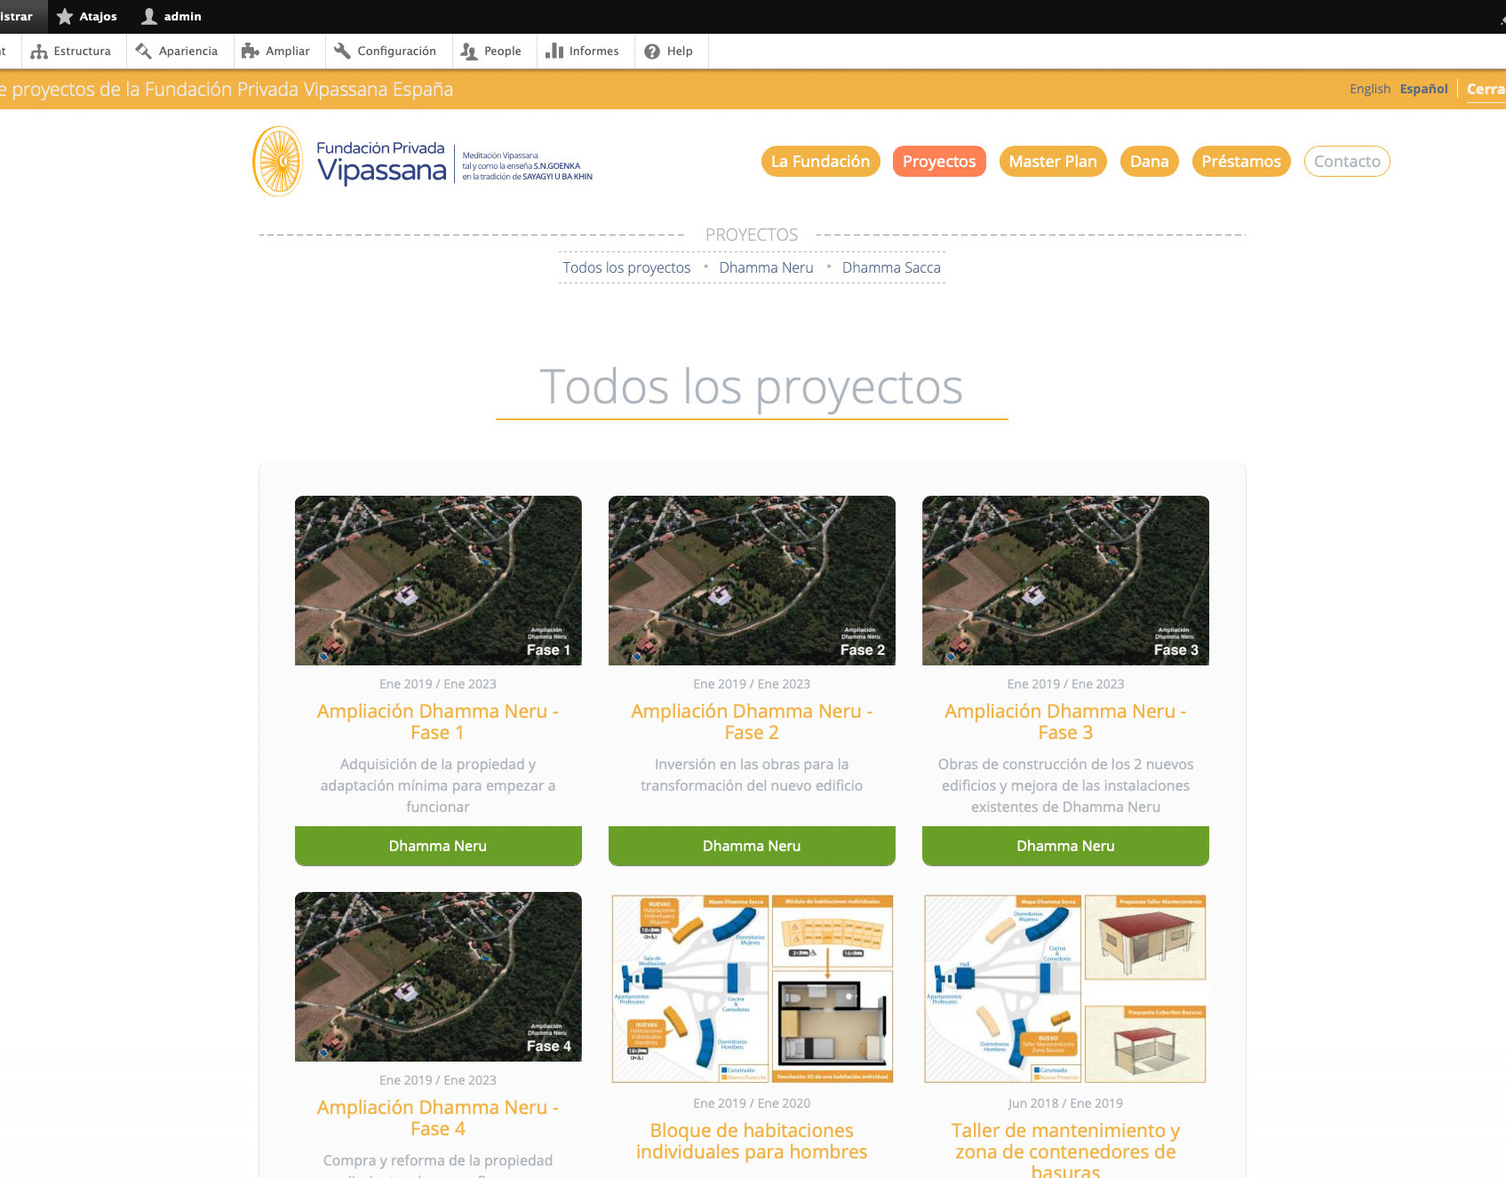Open the People admin menu
The height and width of the screenshot is (1178, 1506).
tap(492, 52)
